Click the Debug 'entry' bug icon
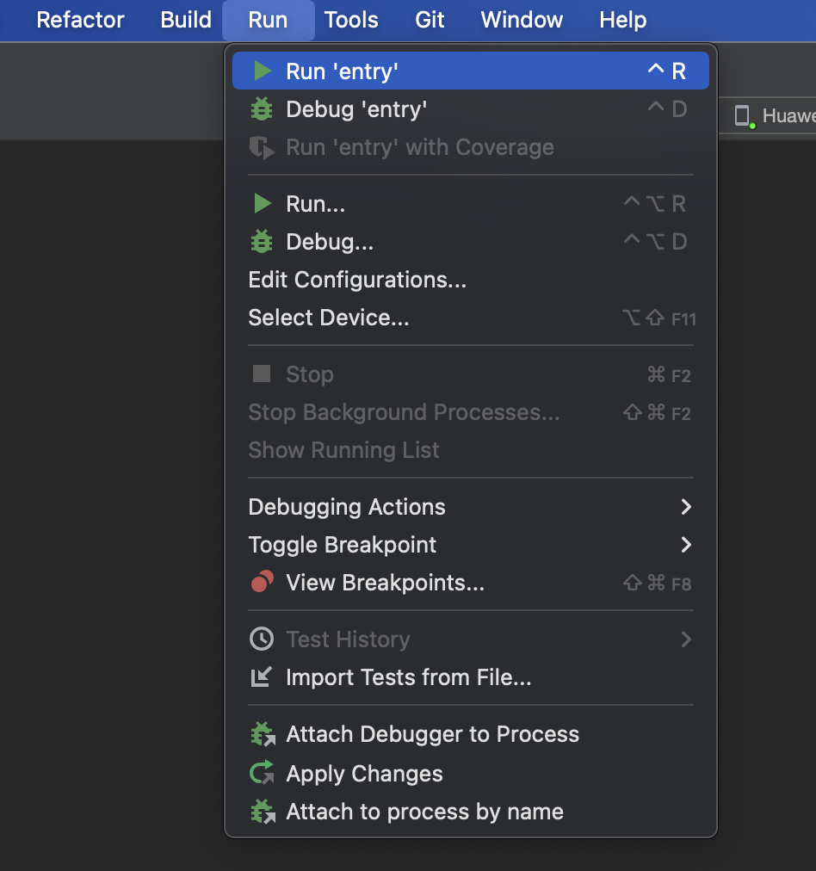 click(x=262, y=109)
